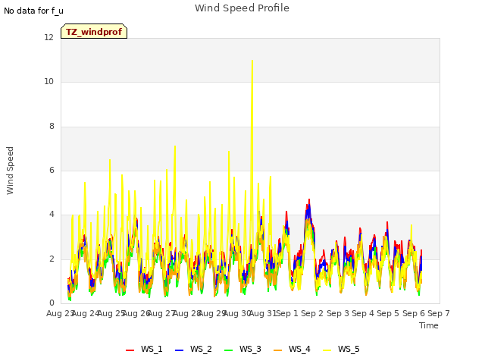Click the y-axis tick value 8
Viewport: 485px width, 364px height.
pos(52,127)
